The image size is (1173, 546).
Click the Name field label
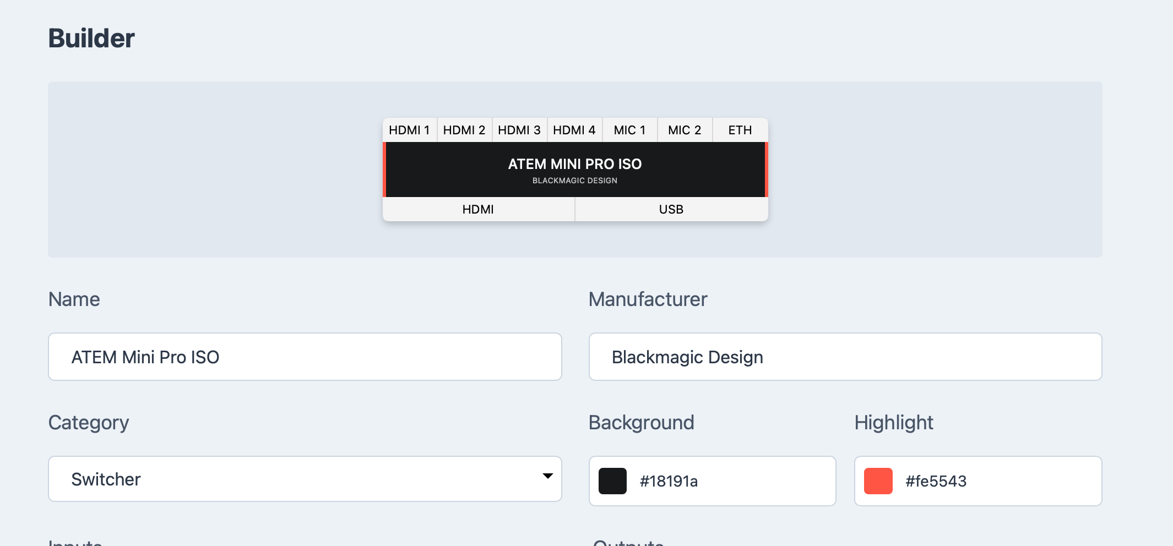(74, 299)
